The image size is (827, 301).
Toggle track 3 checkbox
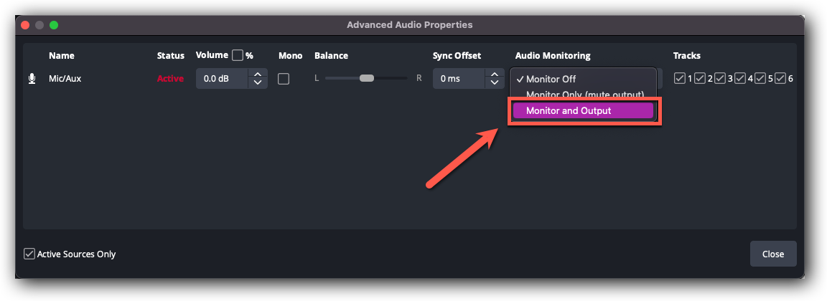pos(720,78)
